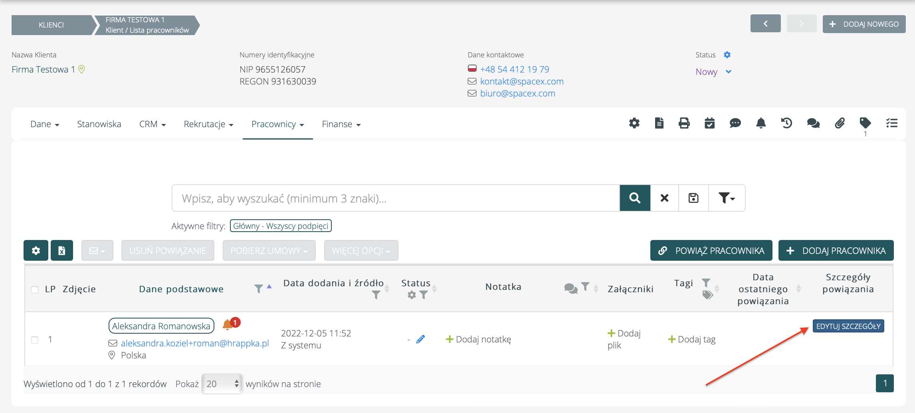Image resolution: width=915 pixels, height=413 pixels.
Task: Focus the employee search input field
Action: point(395,198)
